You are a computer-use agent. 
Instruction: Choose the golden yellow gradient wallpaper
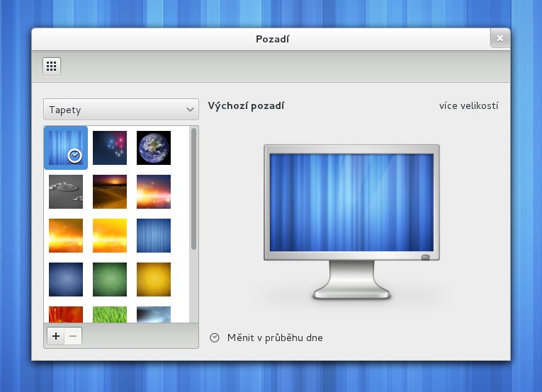[x=154, y=279]
